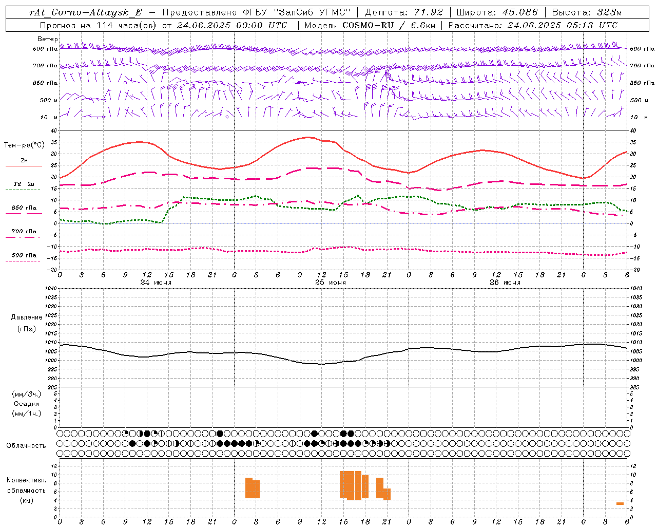Click the (гПа) pressure unit label
This screenshot has height=526, width=657.
click(27, 329)
